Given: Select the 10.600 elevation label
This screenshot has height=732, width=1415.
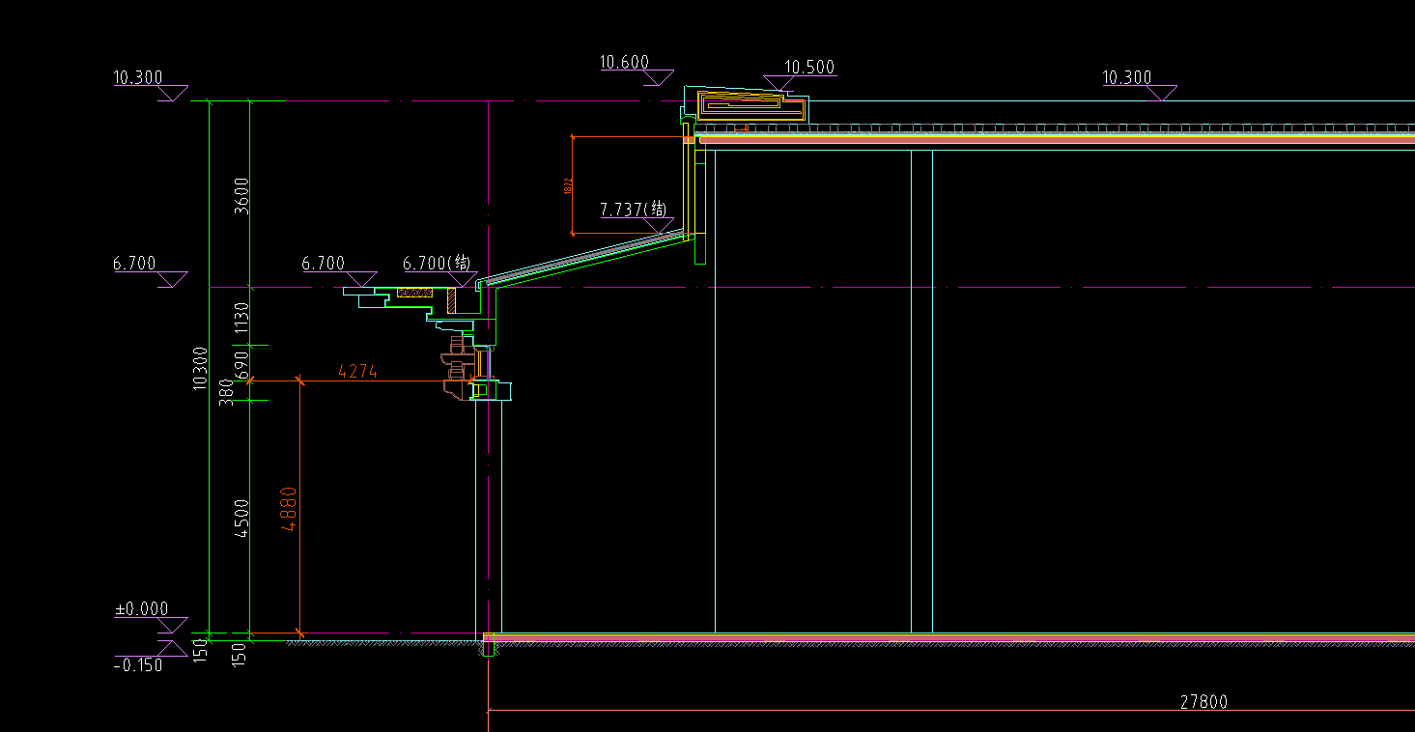Looking at the screenshot, I should pos(624,63).
